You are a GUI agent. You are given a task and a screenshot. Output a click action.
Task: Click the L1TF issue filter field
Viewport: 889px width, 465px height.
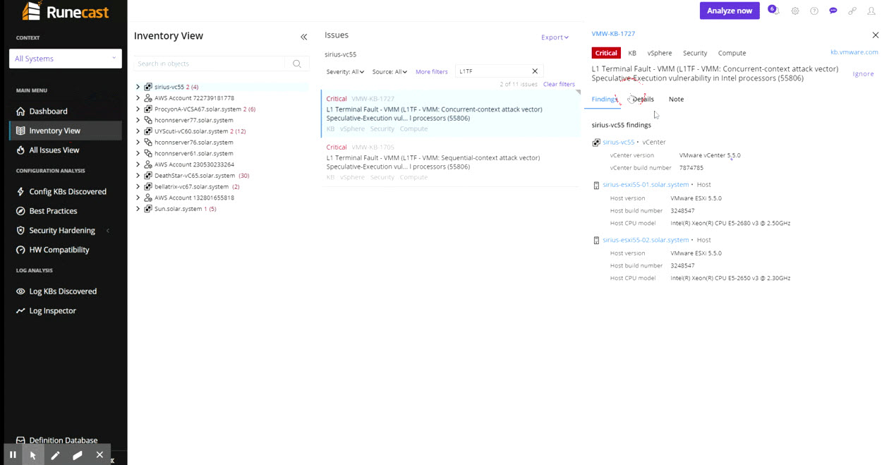(x=494, y=71)
